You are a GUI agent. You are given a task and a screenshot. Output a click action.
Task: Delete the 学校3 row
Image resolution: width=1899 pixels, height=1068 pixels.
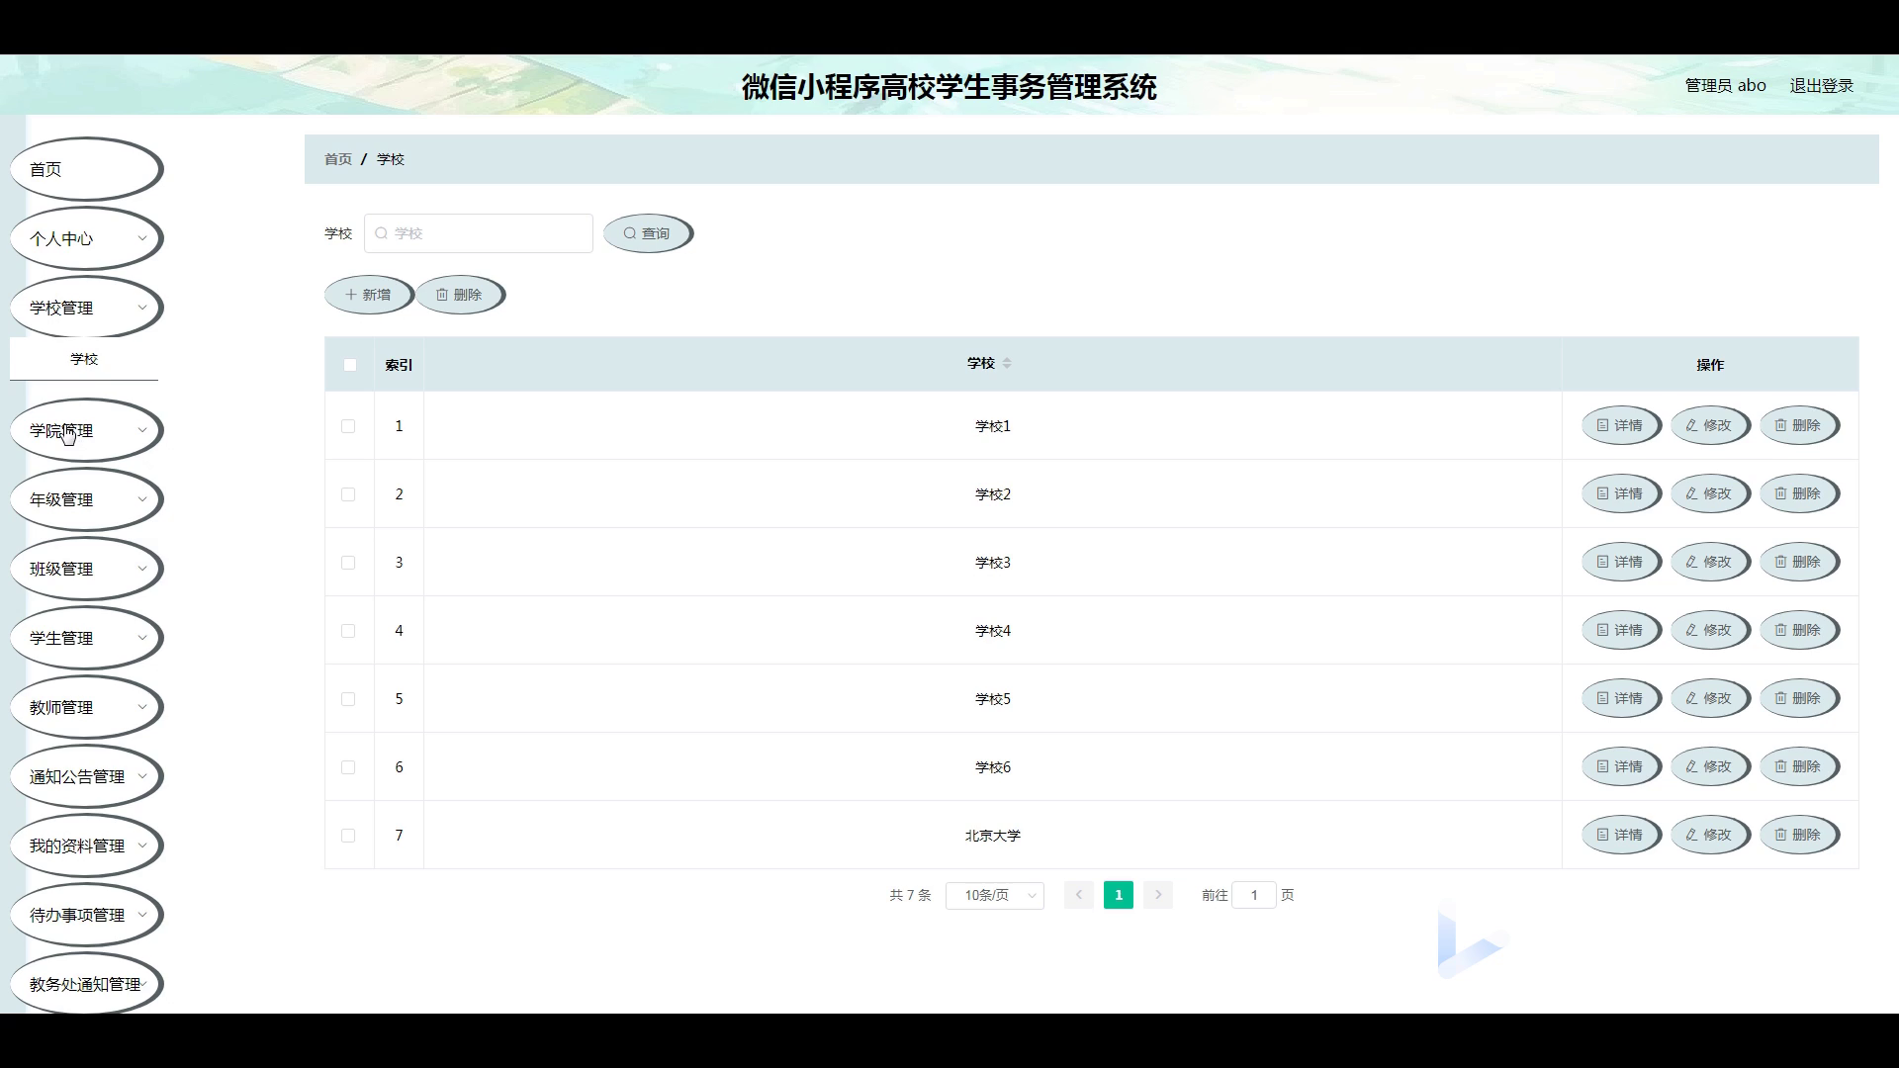pos(1798,562)
